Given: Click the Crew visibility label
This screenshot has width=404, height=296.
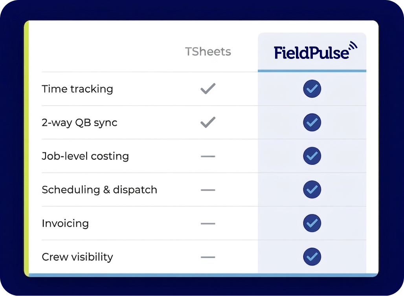Looking at the screenshot, I should point(77,257).
